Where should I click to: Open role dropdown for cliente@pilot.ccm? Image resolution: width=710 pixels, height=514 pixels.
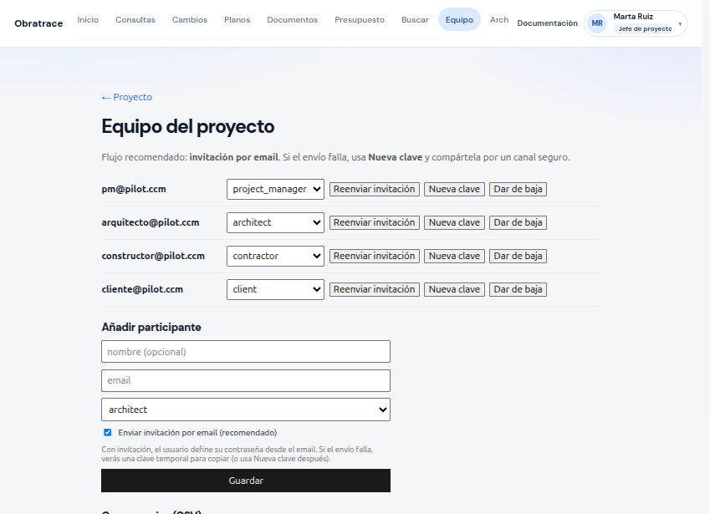tap(275, 289)
